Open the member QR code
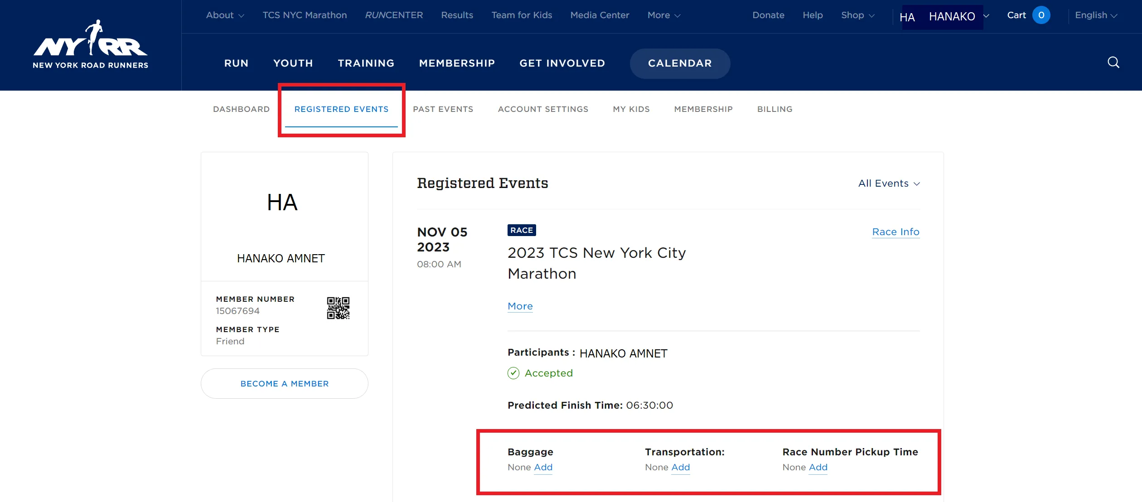 pyautogui.click(x=338, y=308)
